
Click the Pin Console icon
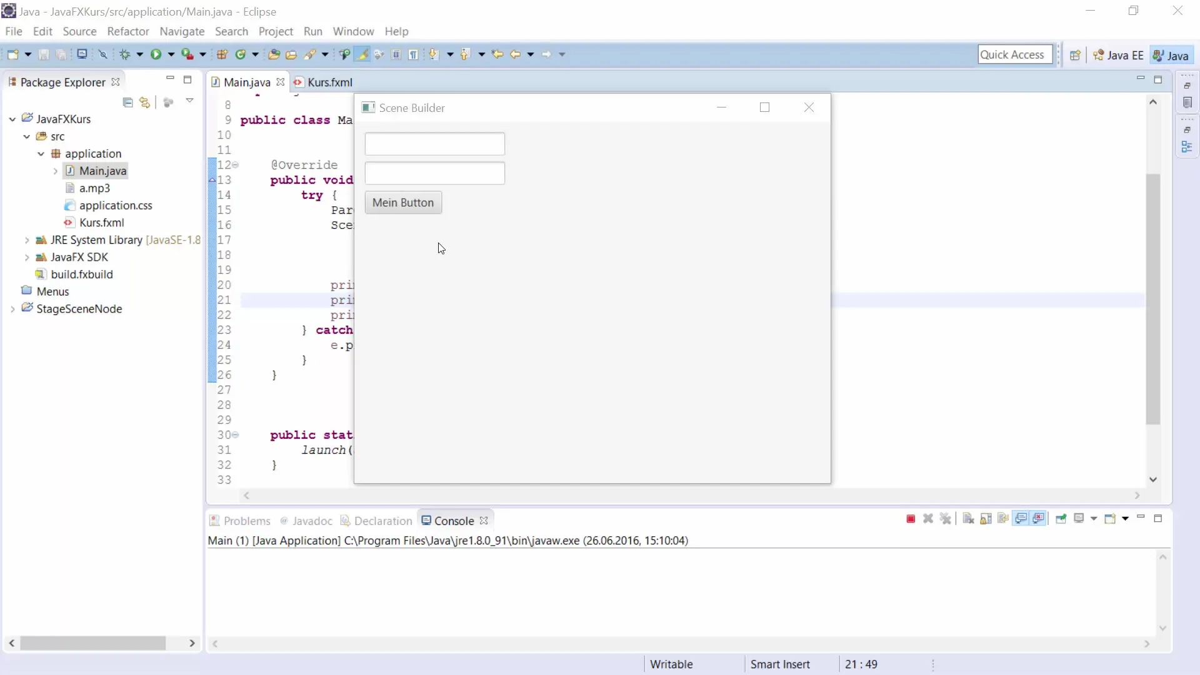coord(1061,519)
